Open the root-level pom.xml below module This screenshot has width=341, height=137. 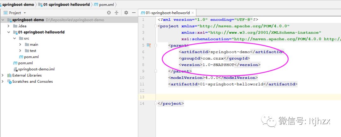(26, 63)
